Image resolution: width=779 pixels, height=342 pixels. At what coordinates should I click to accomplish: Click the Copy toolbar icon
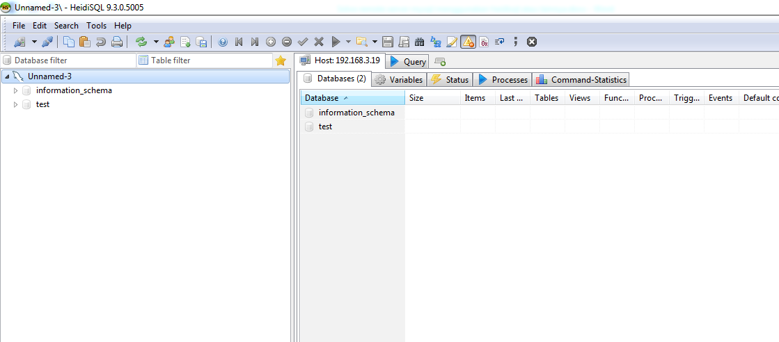point(68,42)
